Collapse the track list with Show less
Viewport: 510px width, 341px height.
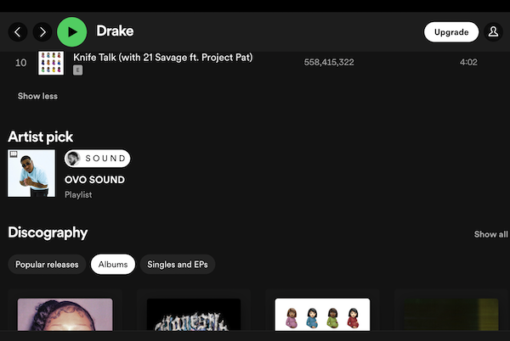(37, 96)
